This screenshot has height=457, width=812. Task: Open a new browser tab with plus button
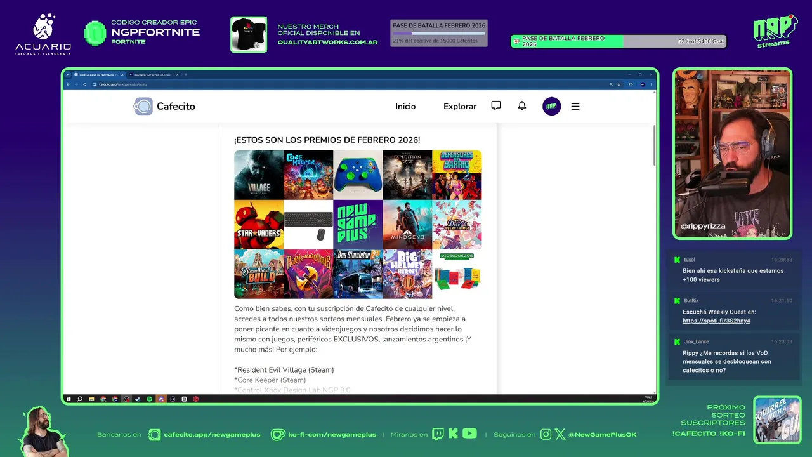[186, 74]
